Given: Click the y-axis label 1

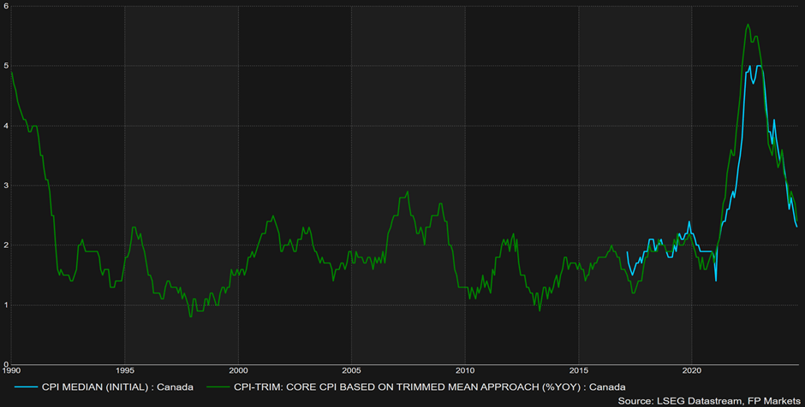Looking at the screenshot, I should coord(5,305).
